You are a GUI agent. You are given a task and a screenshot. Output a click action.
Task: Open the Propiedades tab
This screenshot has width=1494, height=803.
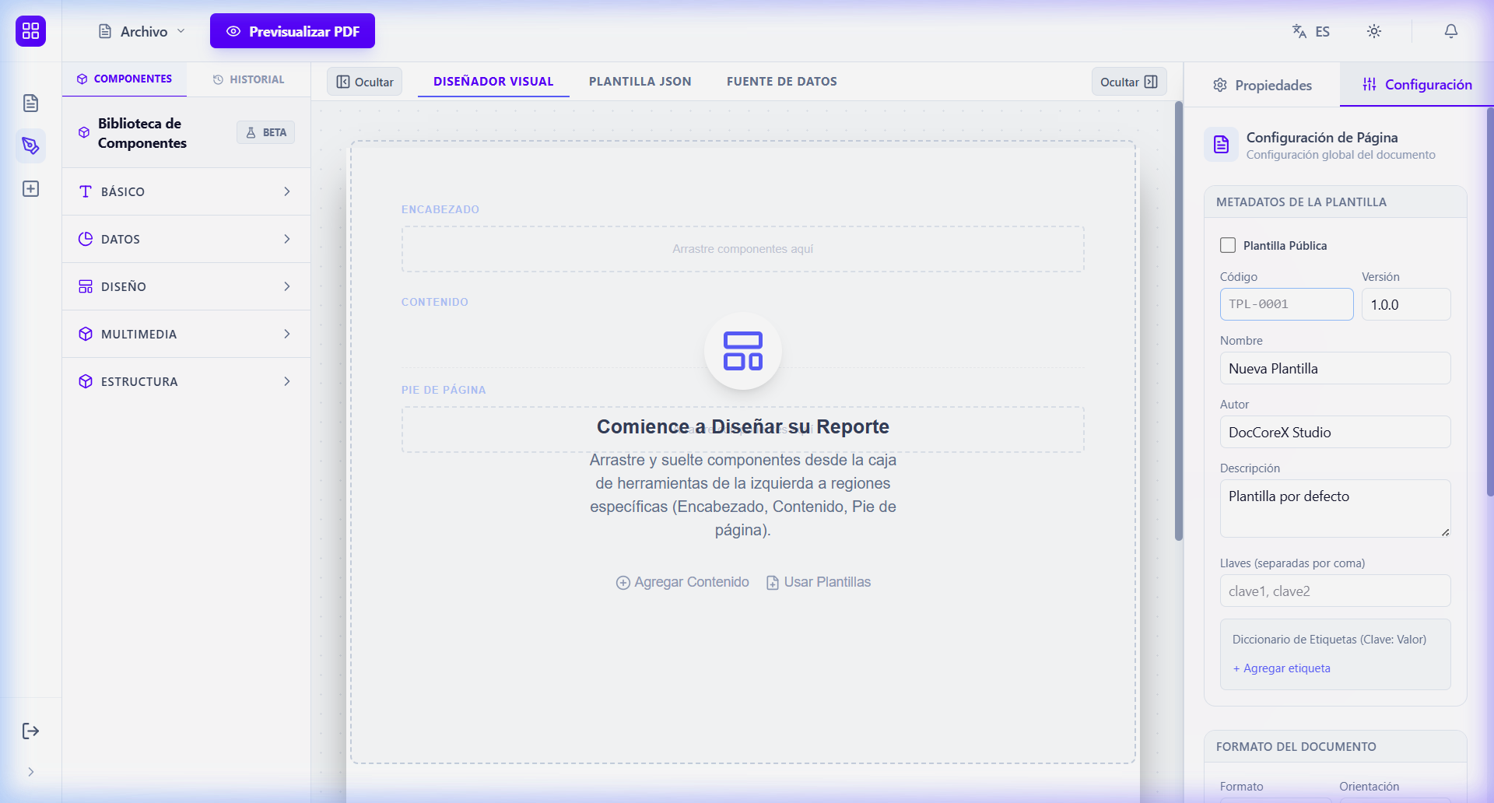click(1262, 85)
